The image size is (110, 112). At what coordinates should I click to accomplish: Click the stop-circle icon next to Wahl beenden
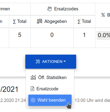33,100
